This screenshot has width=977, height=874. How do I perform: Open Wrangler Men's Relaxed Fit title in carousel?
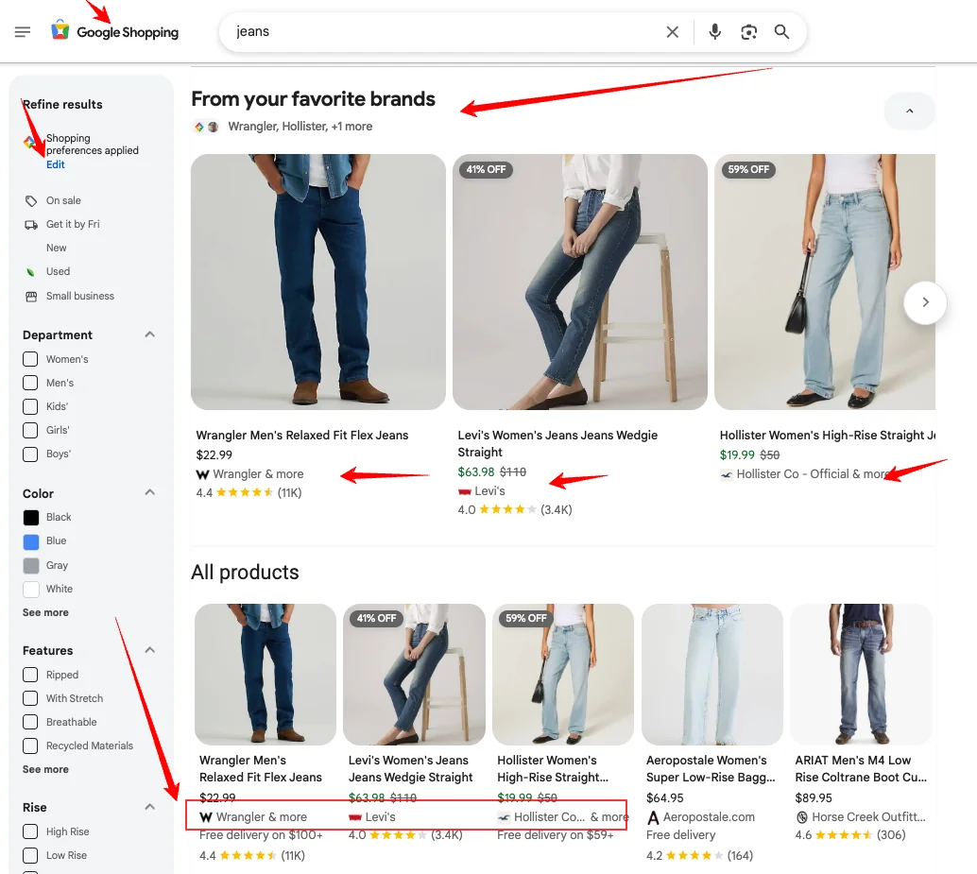(x=302, y=436)
